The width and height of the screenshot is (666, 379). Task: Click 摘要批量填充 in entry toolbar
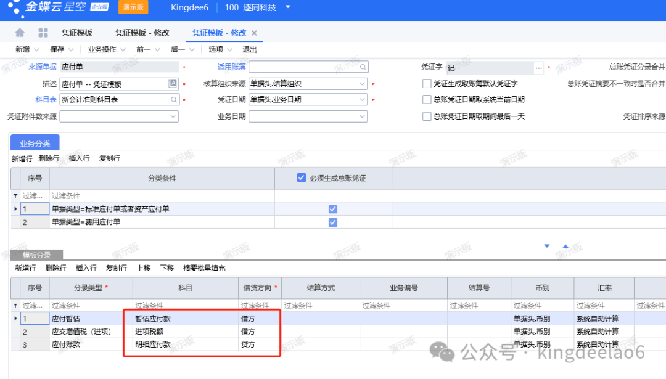click(204, 268)
